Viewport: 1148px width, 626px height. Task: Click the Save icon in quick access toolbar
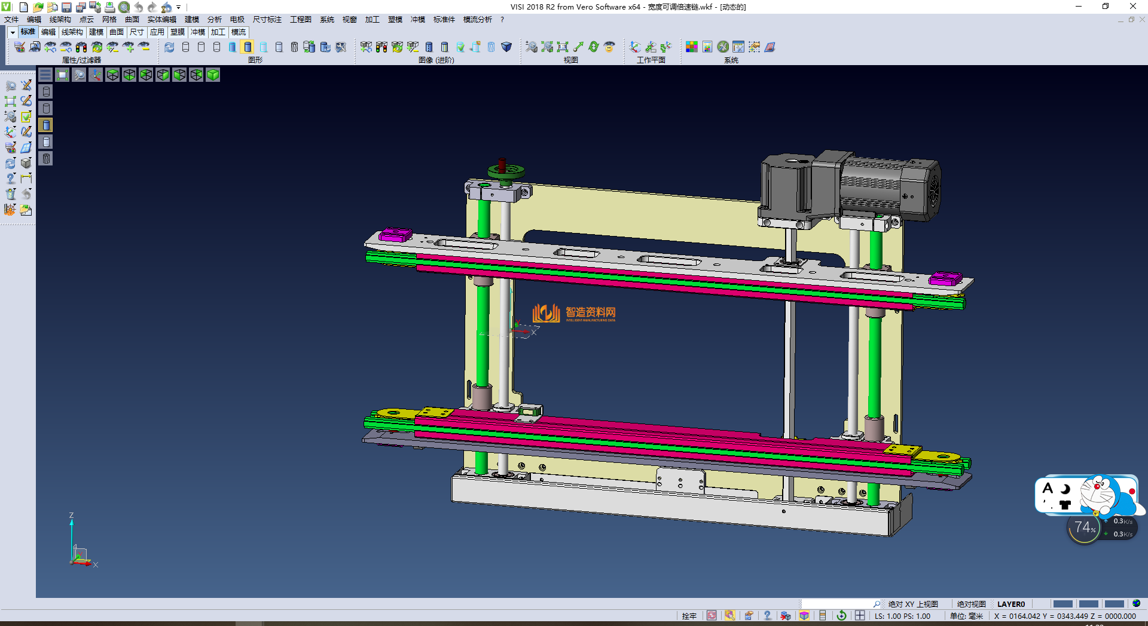66,7
